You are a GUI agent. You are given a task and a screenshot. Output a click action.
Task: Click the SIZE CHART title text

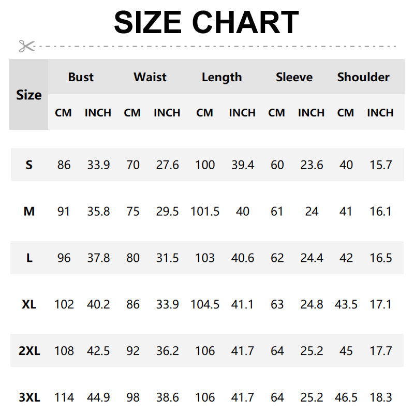click(x=206, y=22)
